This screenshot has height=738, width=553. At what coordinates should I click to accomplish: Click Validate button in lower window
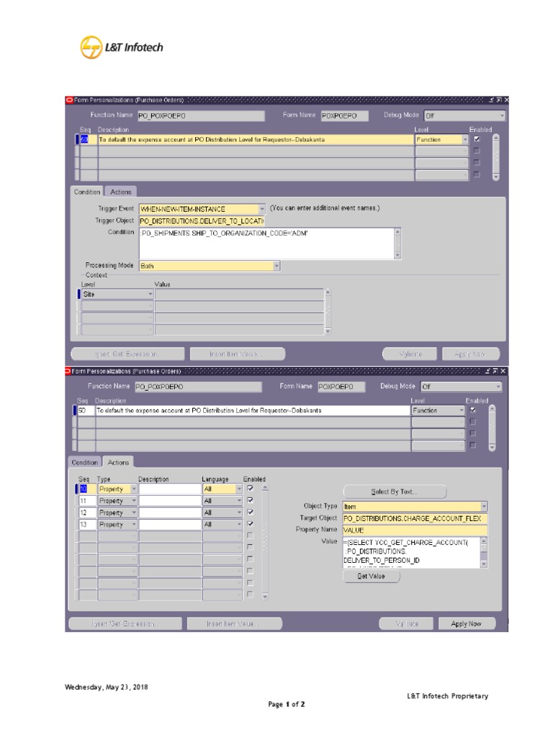point(408,623)
